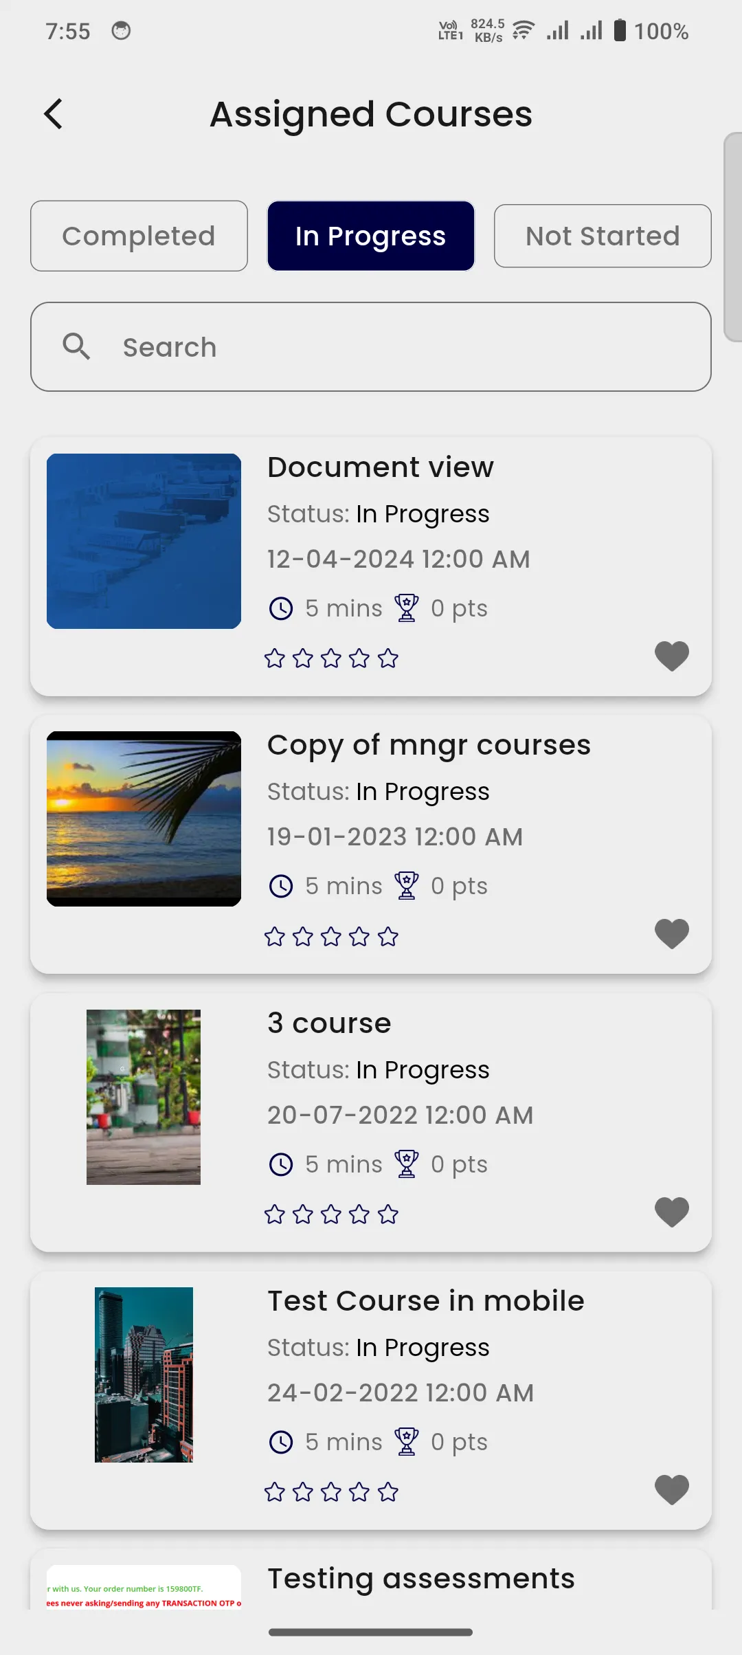Rate Document view five stars
This screenshot has height=1655, width=742.
(388, 658)
